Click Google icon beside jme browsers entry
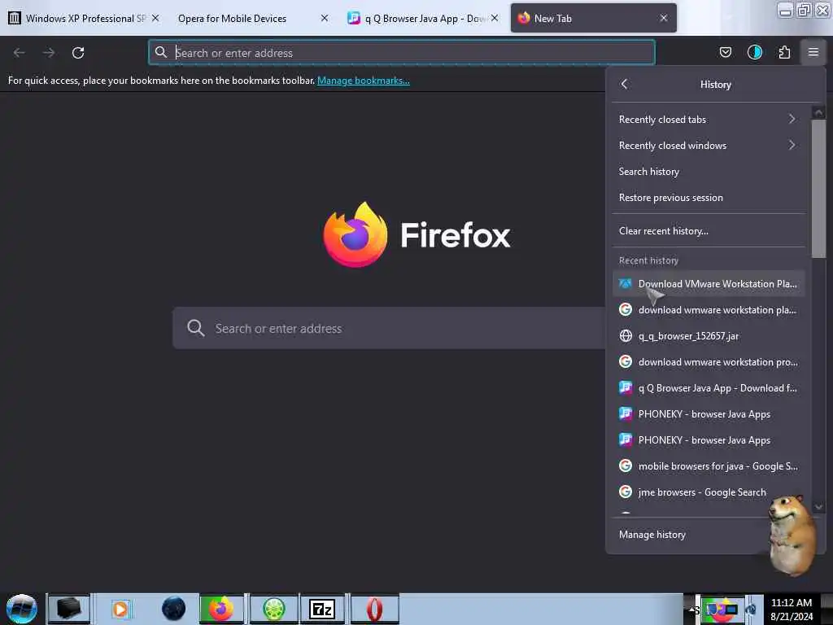The width and height of the screenshot is (833, 625). pyautogui.click(x=626, y=492)
